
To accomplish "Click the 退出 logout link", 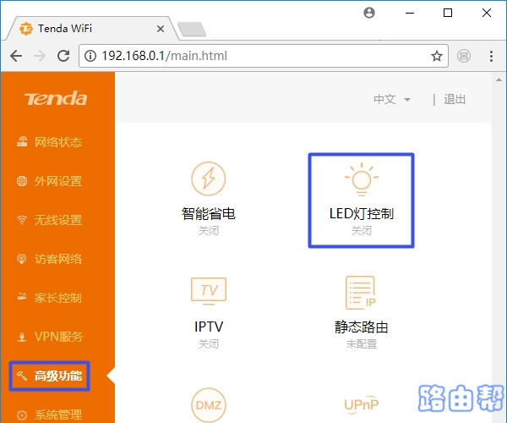I will [x=455, y=100].
